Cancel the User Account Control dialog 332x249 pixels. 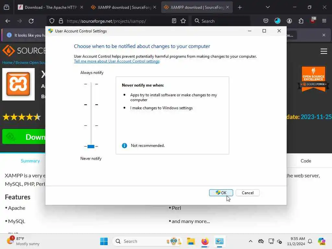247,193
